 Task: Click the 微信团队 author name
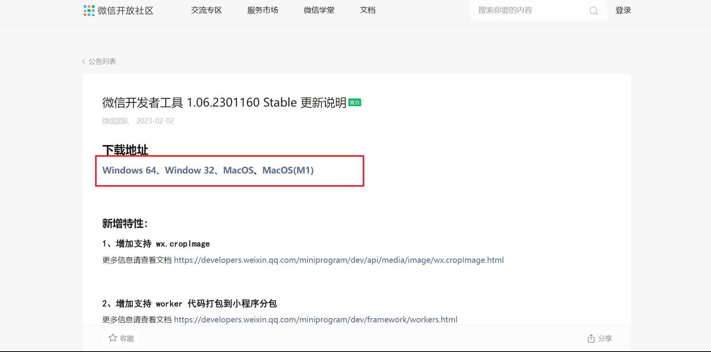[116, 121]
